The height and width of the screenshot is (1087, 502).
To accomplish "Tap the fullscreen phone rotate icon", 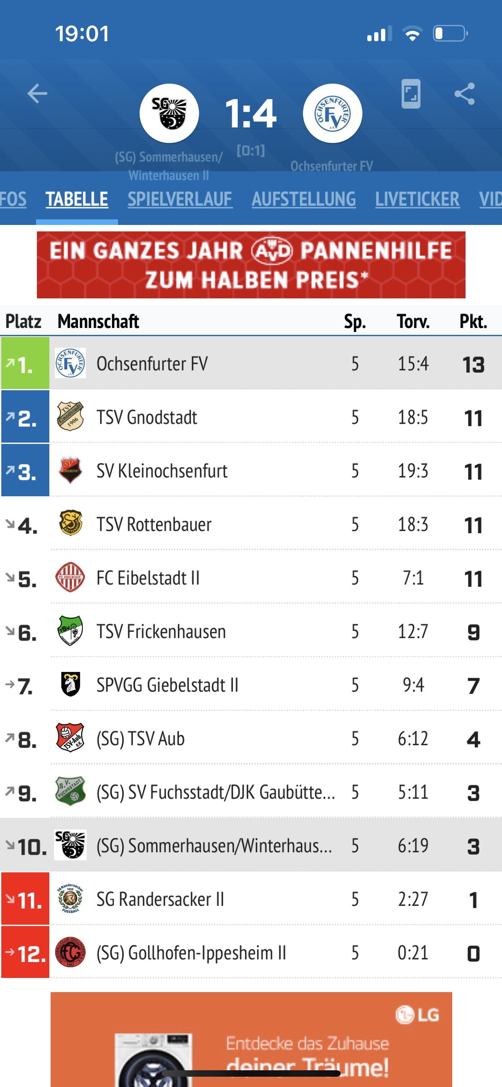I will [411, 94].
